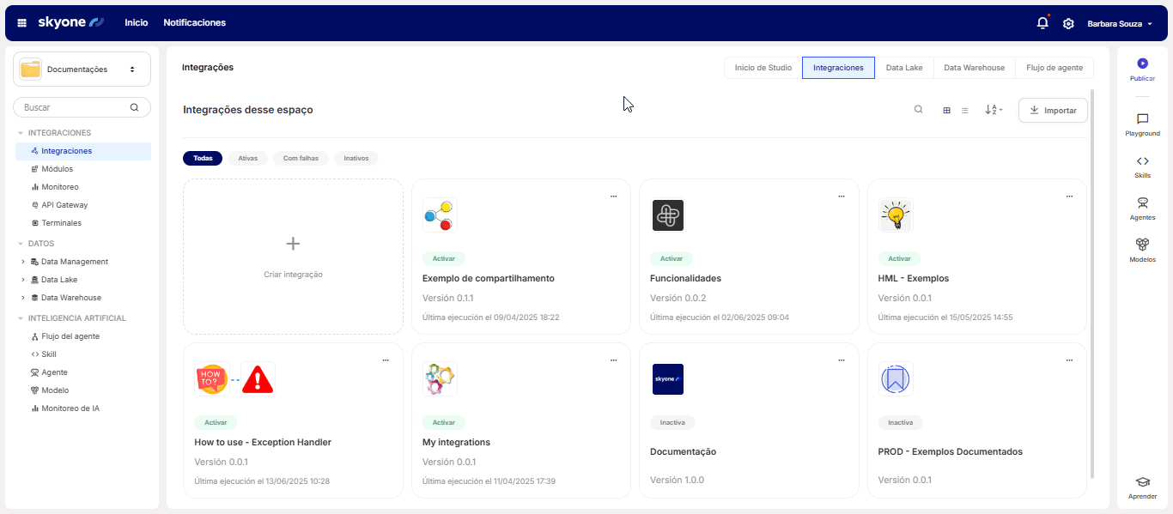The image size is (1173, 514).
Task: Click the notifications bell icon
Action: (1042, 23)
